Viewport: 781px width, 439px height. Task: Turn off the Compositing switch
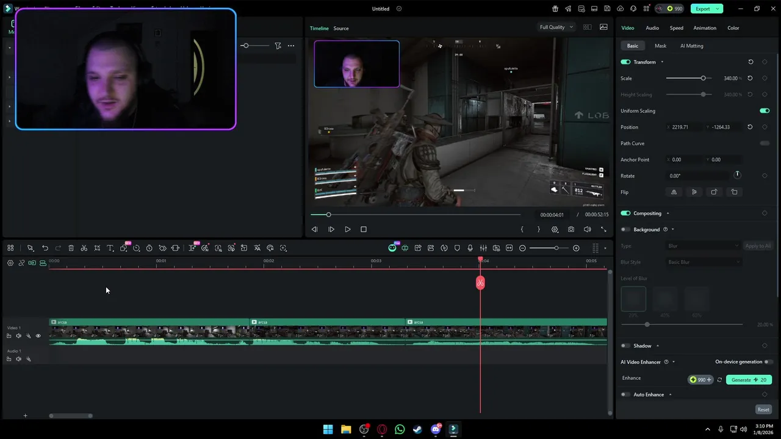coord(625,213)
